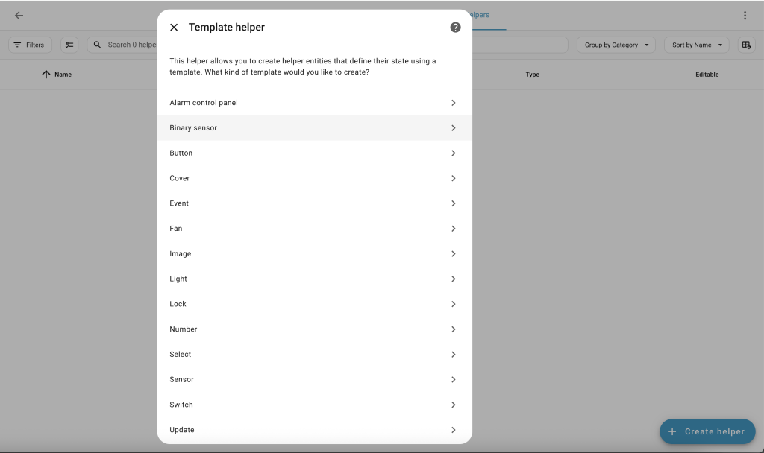764x453 pixels.
Task: Sort by the Name column header
Action: (x=63, y=75)
